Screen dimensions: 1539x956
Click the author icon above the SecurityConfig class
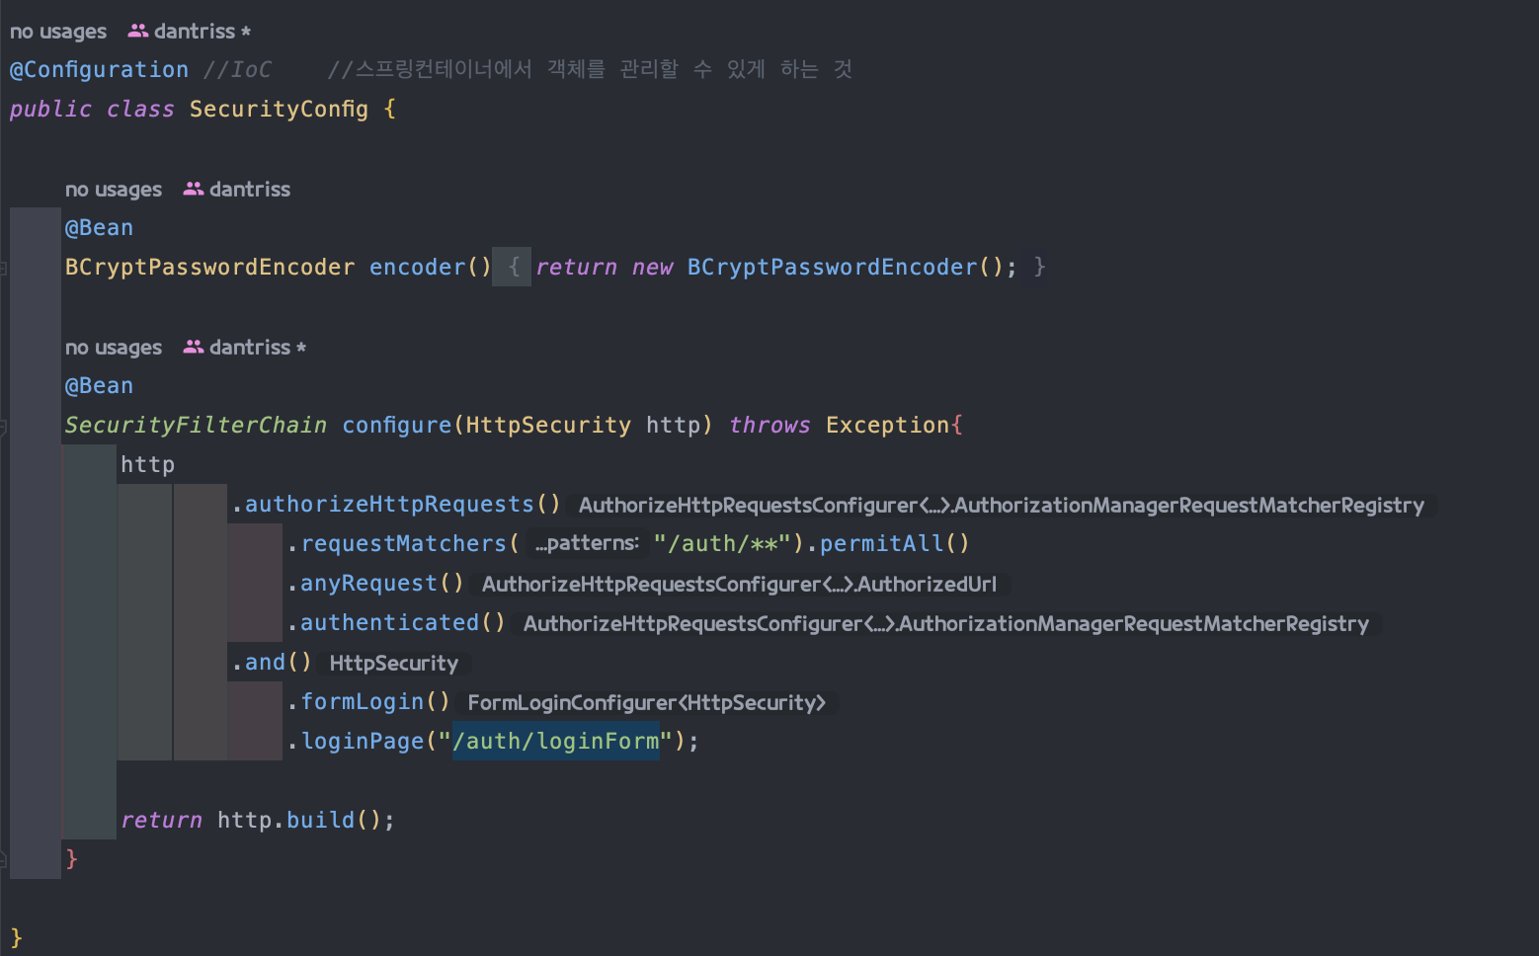click(x=138, y=32)
